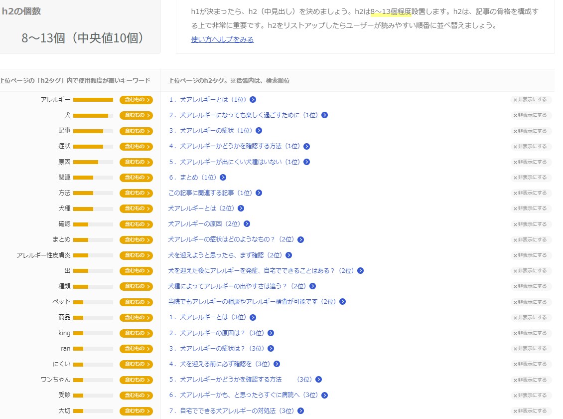The height and width of the screenshot is (419, 563).
Task: Click frequency bar for アレルギー keyword
Action: [93, 100]
